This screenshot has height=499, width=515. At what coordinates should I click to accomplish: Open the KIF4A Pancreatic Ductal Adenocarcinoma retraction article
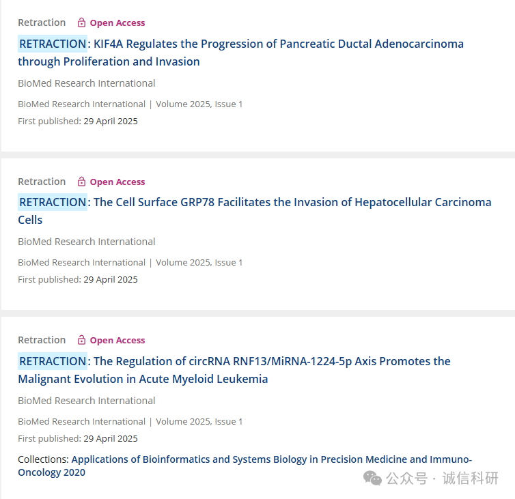240,53
